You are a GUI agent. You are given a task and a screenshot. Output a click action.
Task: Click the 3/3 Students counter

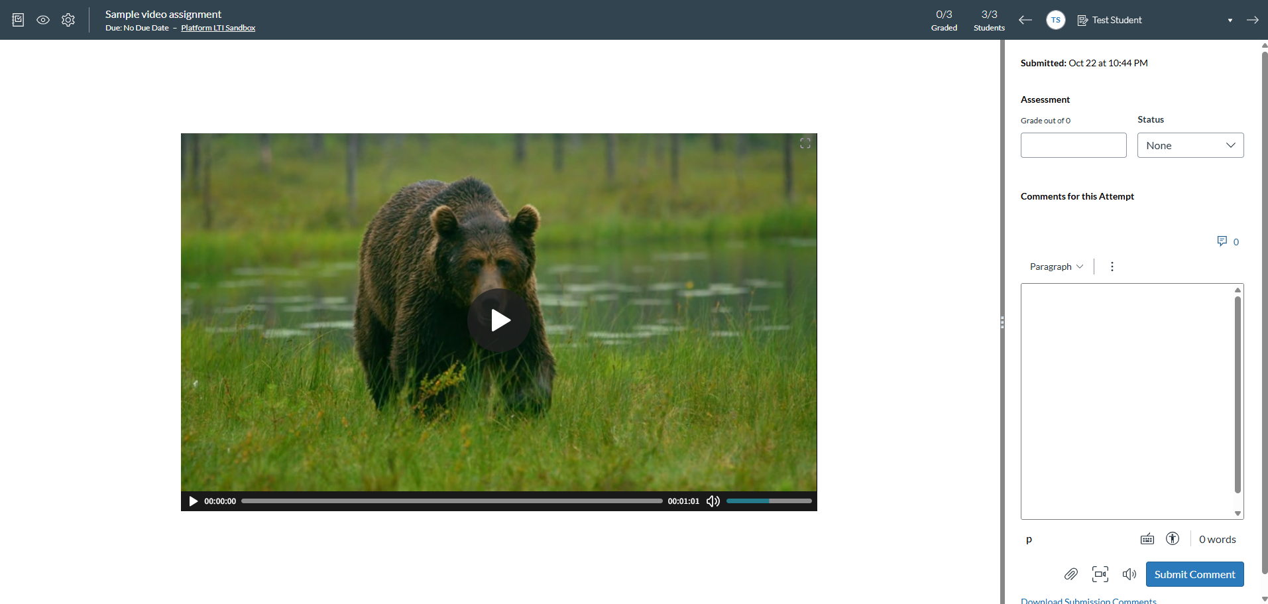coord(989,20)
